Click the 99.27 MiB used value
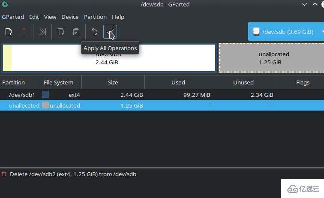Screen dimensions: 324x198 coord(197,95)
